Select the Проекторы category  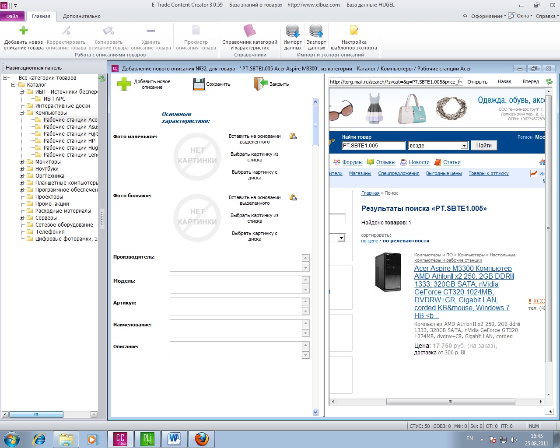(49, 197)
